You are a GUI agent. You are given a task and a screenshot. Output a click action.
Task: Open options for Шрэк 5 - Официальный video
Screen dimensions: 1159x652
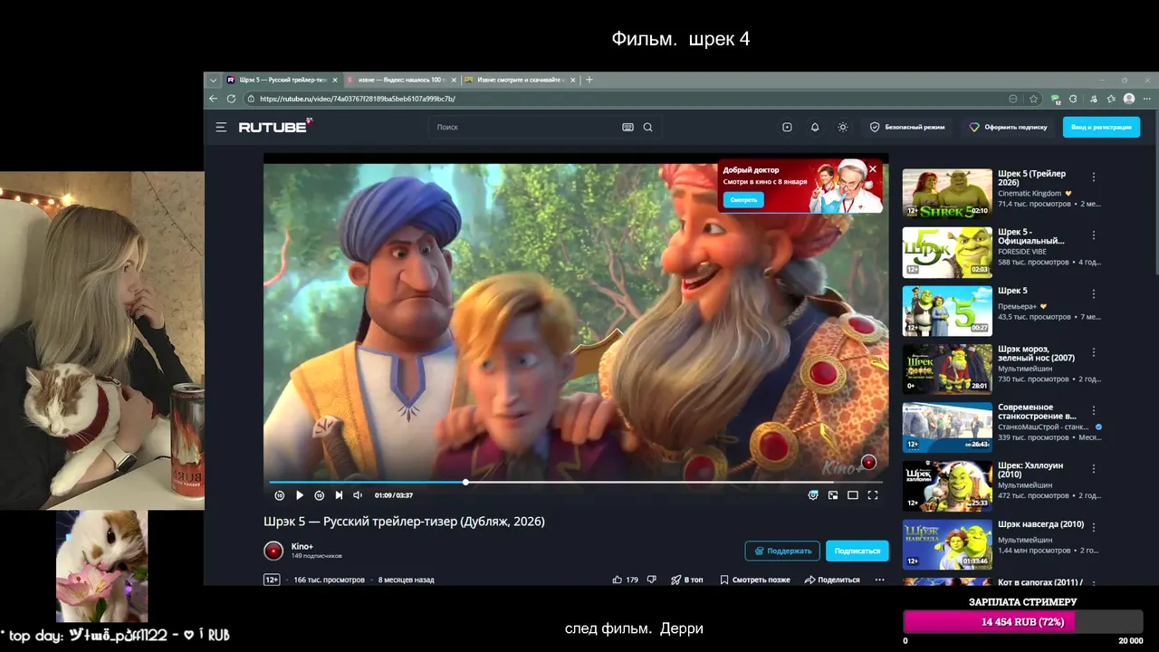coord(1094,235)
